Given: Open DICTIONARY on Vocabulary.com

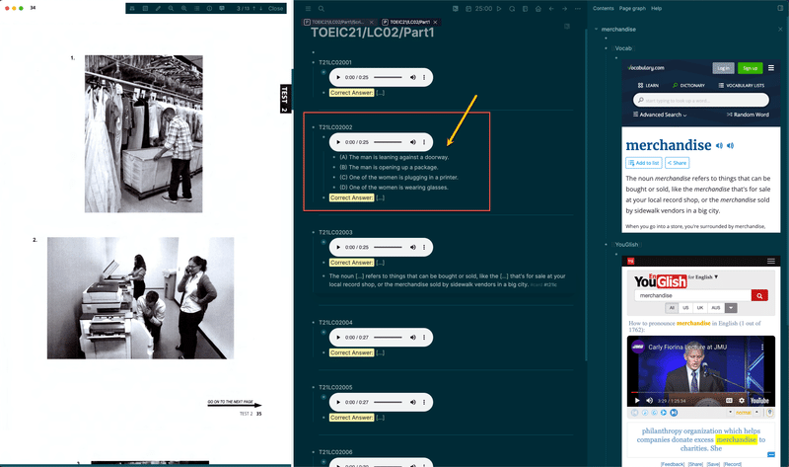Looking at the screenshot, I should (688, 86).
